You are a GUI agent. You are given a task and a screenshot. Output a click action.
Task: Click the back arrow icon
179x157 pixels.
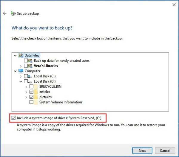click(x=5, y=13)
